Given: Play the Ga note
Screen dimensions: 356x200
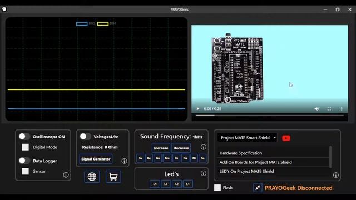Looking at the screenshot, I should [158, 158].
